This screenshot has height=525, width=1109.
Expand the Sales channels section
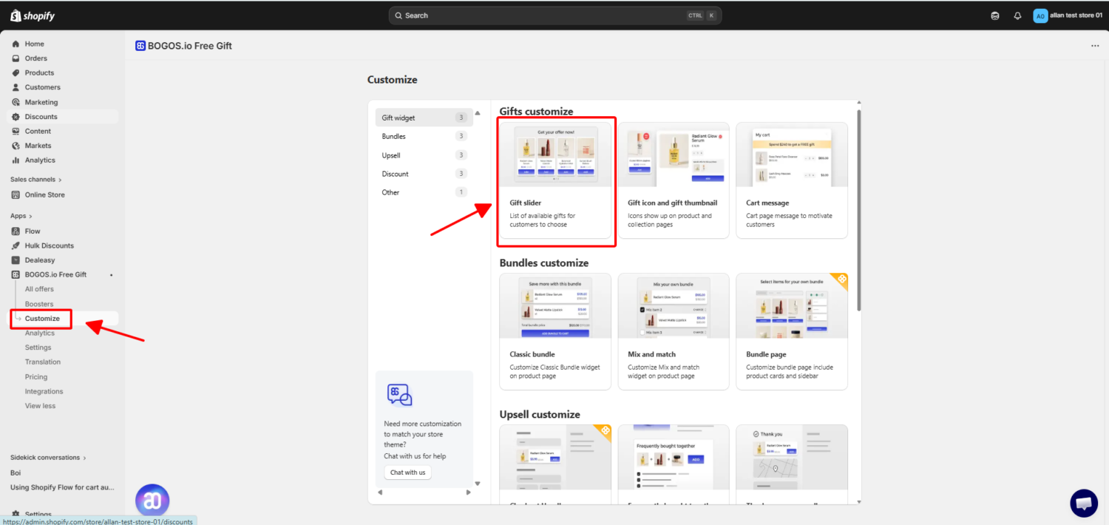point(35,179)
